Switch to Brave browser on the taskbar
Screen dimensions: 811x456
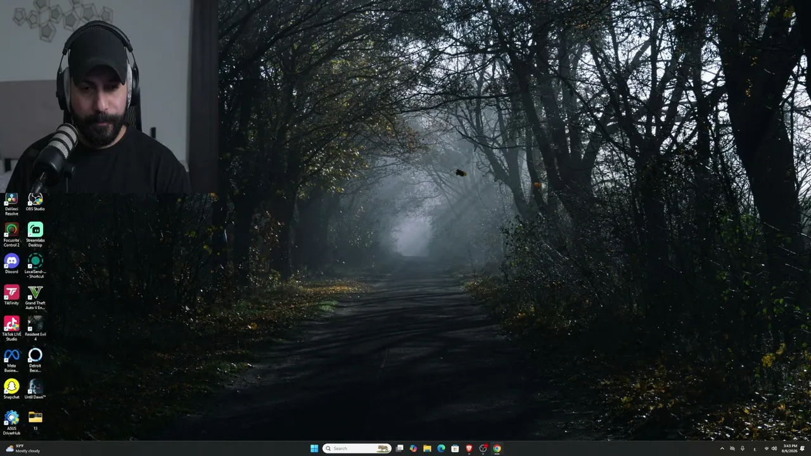pyautogui.click(x=469, y=448)
